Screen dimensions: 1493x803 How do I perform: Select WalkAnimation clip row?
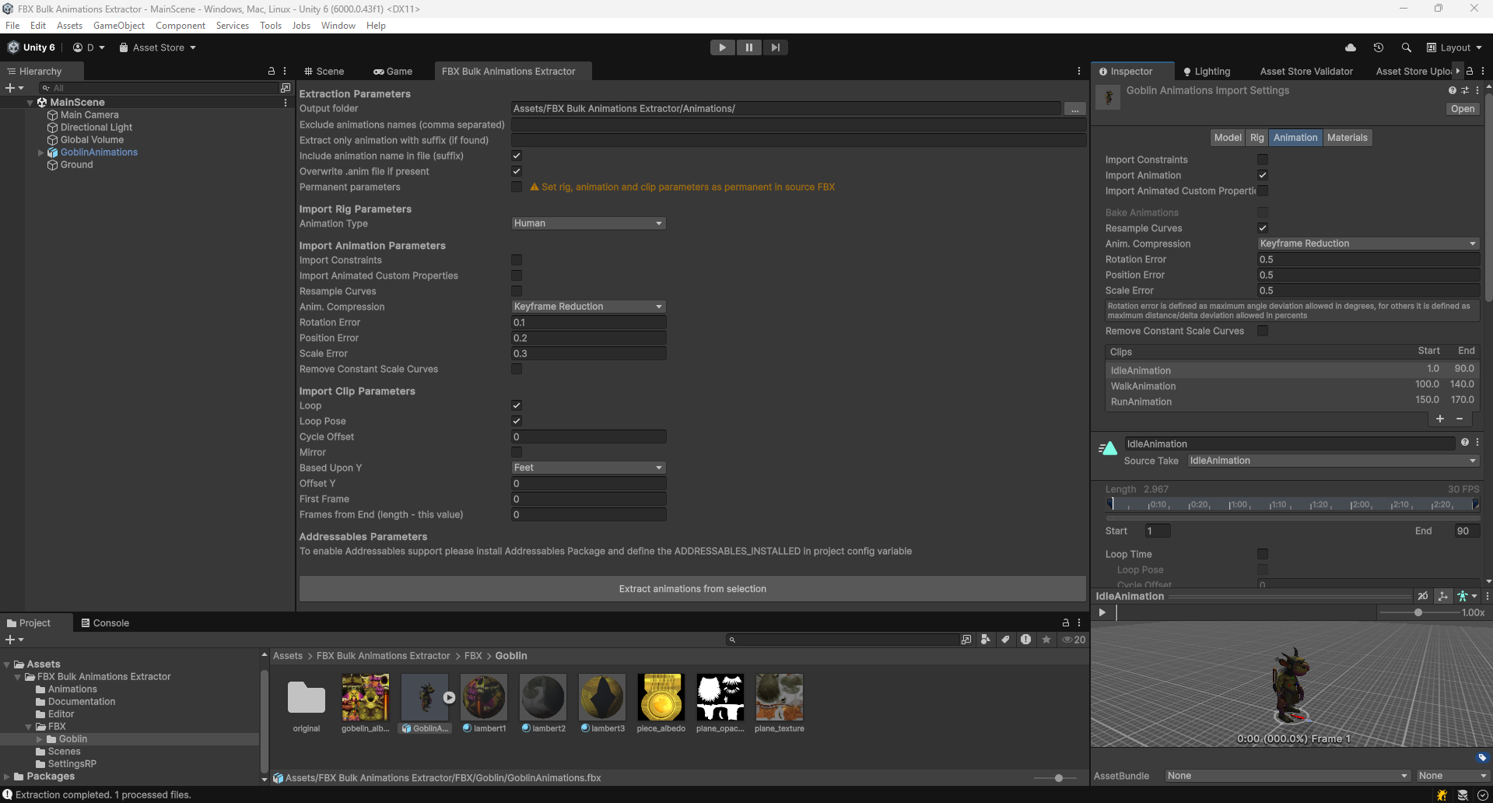1292,386
